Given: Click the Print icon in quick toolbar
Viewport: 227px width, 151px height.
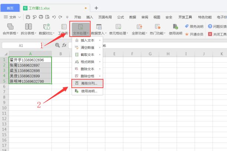Looking at the screenshot, I should (41, 17).
